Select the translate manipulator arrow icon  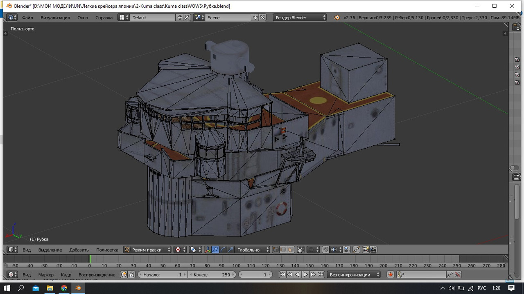pos(215,249)
